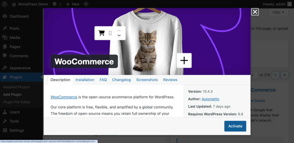The image size is (294, 143).
Task: Click the Users person icon in sidebar
Action: click(5, 112)
